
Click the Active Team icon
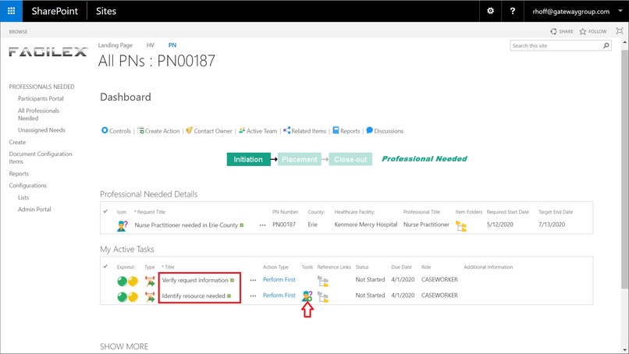click(x=242, y=130)
